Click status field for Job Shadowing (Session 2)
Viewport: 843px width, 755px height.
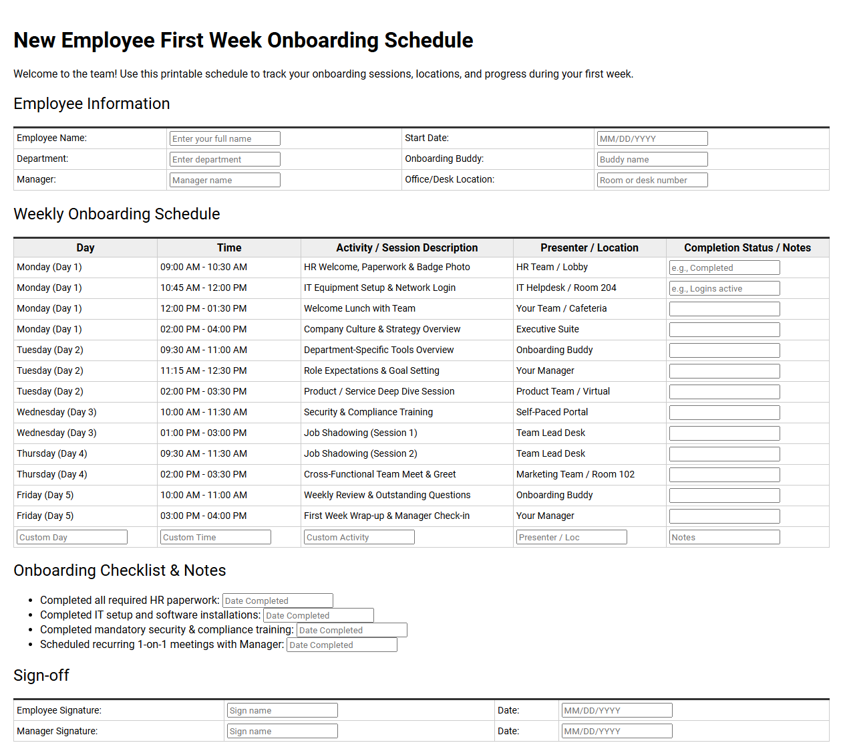pyautogui.click(x=725, y=454)
